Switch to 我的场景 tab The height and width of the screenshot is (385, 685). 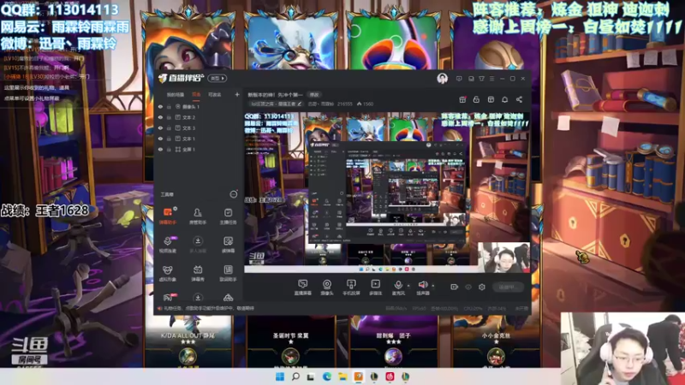tap(176, 95)
